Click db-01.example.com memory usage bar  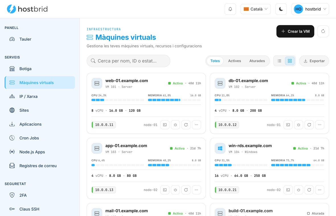pos(298,100)
